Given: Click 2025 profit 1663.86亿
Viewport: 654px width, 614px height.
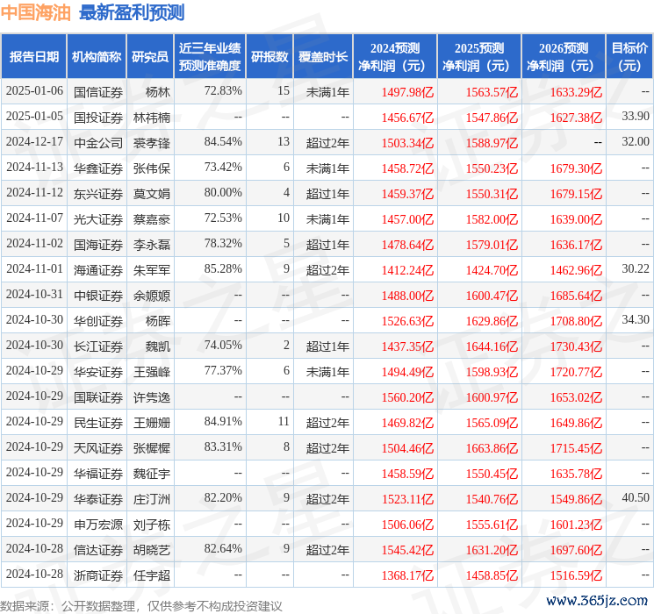Looking at the screenshot, I should pos(492,448).
